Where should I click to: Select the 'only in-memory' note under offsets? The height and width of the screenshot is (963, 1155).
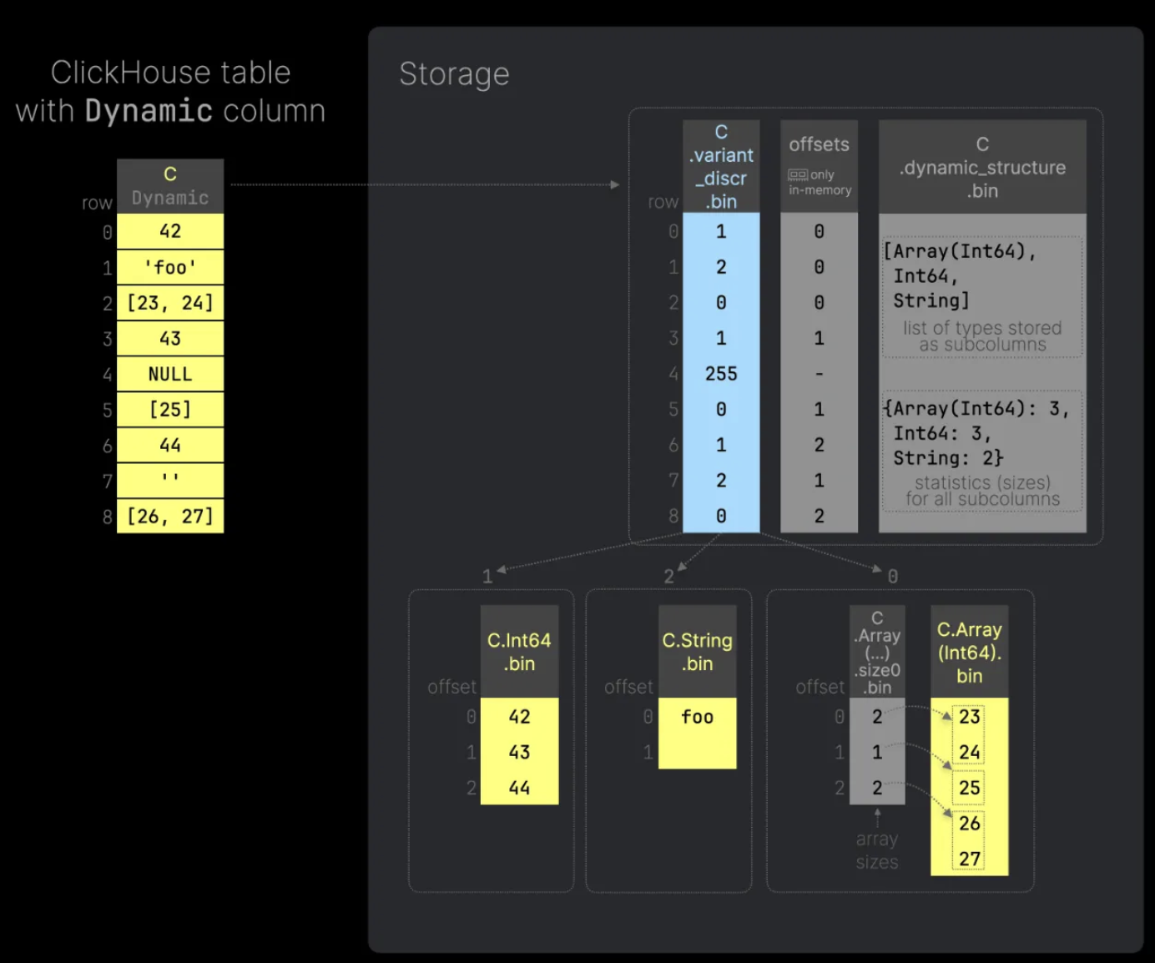tap(820, 183)
